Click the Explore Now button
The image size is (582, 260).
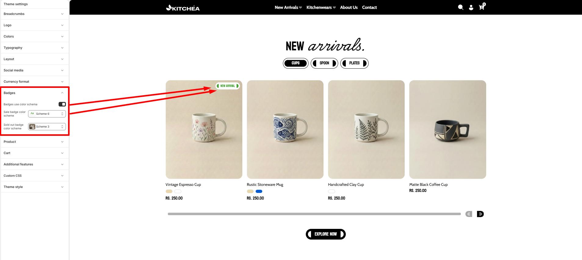326,234
